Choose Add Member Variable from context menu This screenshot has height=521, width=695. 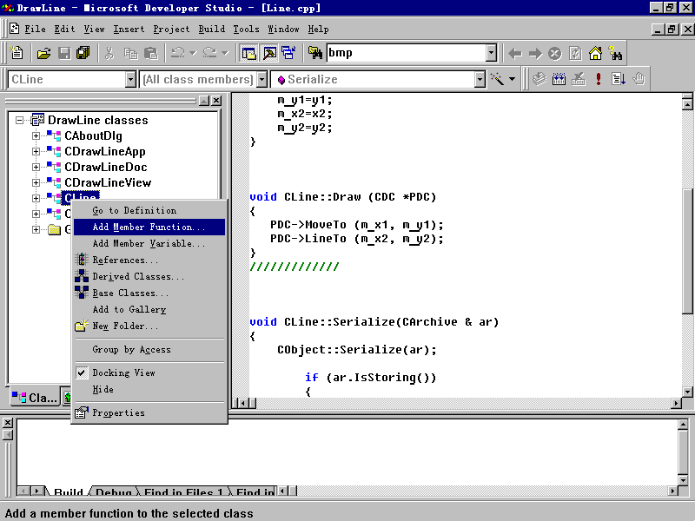[x=149, y=244]
